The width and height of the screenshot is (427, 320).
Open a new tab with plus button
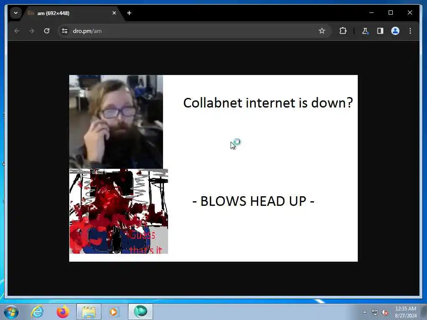(129, 13)
